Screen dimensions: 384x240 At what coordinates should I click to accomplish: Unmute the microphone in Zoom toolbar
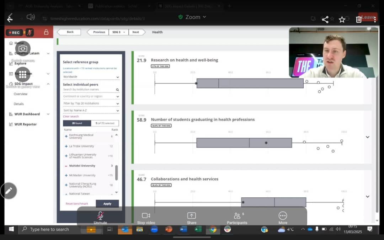100,218
